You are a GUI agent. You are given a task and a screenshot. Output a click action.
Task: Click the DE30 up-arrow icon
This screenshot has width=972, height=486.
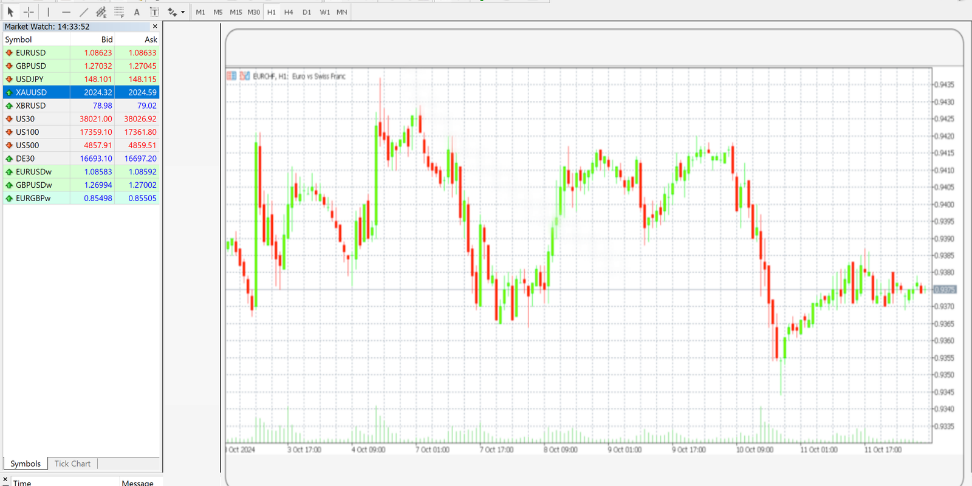(x=9, y=159)
